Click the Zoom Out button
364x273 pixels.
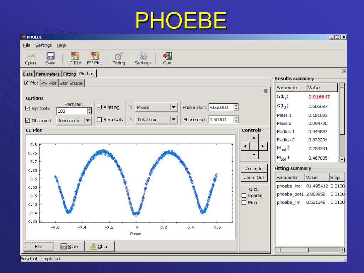point(254,177)
